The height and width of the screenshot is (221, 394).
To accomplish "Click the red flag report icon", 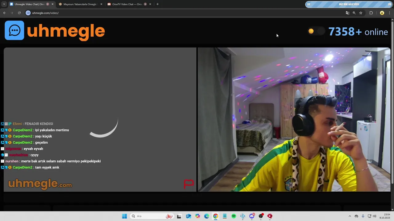I will (x=189, y=184).
